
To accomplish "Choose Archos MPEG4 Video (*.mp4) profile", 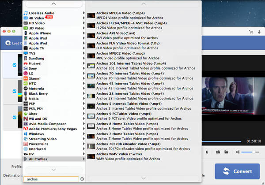I will click(144, 15).
